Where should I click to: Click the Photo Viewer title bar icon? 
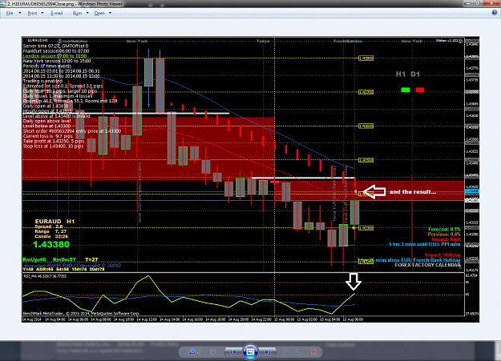point(3,3)
